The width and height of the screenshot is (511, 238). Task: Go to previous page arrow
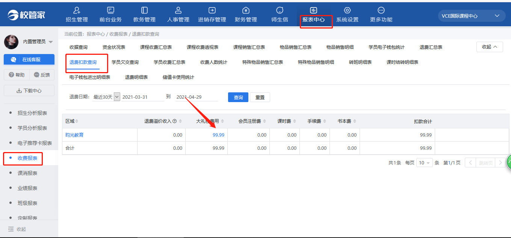470,163
